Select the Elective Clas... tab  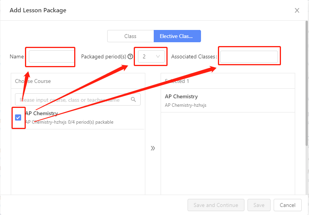click(x=177, y=36)
